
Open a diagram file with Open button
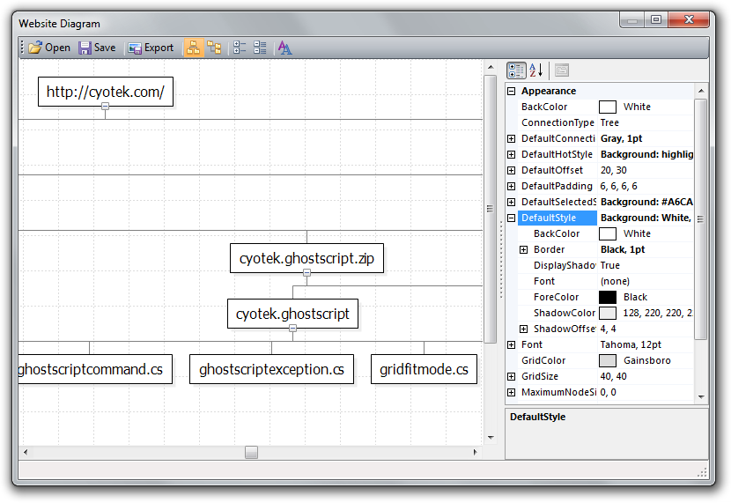tap(49, 48)
